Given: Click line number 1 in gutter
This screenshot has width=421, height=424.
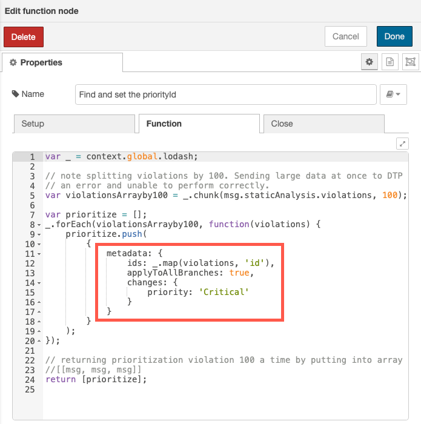Looking at the screenshot, I should click(x=32, y=157).
